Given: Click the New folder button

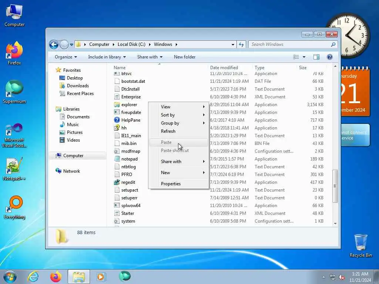Looking at the screenshot, I should point(185,57).
